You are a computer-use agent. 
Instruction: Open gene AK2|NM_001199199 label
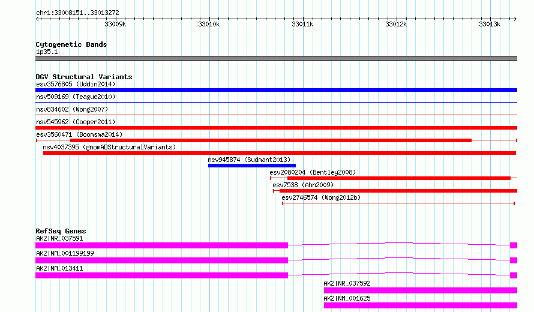(65, 253)
